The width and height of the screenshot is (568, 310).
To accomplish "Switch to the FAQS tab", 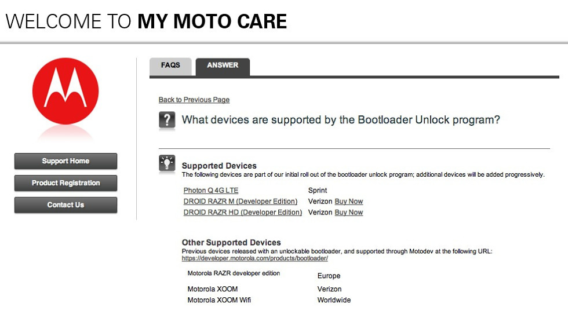I will pyautogui.click(x=170, y=65).
